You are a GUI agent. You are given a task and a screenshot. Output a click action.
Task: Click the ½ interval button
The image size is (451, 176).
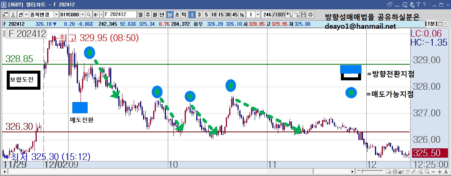point(242,15)
